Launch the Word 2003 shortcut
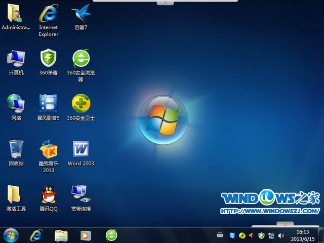 point(81,149)
